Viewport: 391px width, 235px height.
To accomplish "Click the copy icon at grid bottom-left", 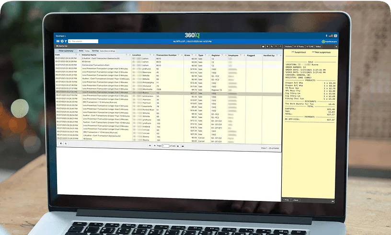I will pos(61,144).
